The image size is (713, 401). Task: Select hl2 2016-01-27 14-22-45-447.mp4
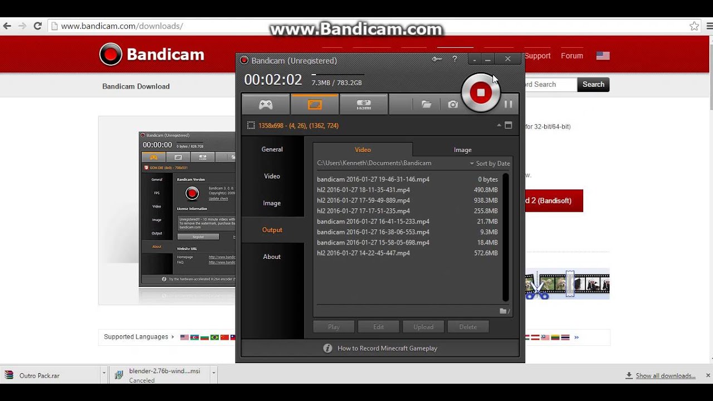tap(408, 253)
